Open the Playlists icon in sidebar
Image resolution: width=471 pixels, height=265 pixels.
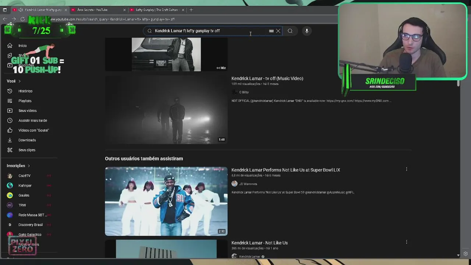(x=10, y=101)
